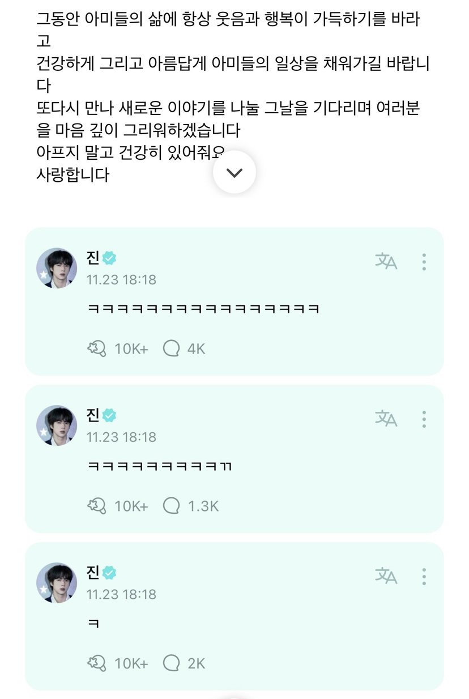469x699 pixels.
Task: Open more options on third comment
Action: tap(424, 577)
